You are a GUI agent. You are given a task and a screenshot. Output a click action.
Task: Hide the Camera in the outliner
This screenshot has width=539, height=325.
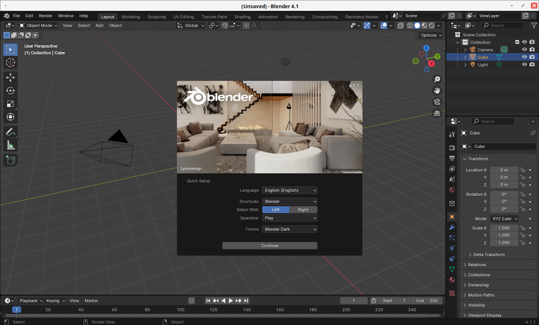coord(524,50)
